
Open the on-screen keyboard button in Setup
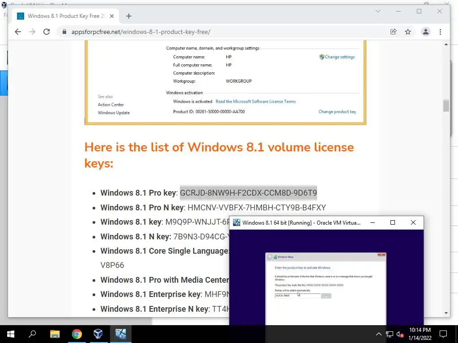(x=326, y=296)
